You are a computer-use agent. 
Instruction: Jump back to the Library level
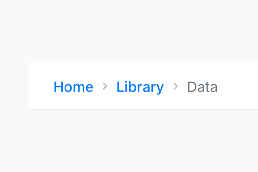140,87
